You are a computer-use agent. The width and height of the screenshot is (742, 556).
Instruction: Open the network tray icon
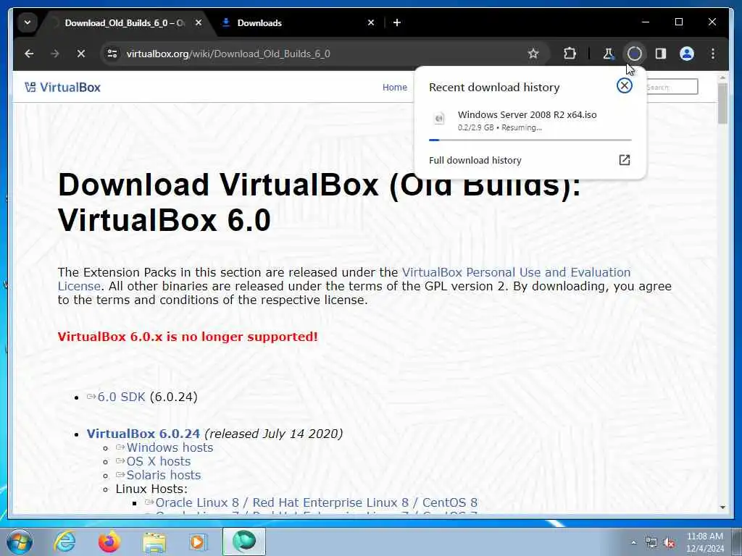651,543
